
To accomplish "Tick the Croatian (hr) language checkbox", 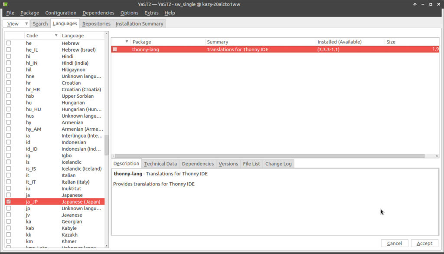I will click(9, 83).
